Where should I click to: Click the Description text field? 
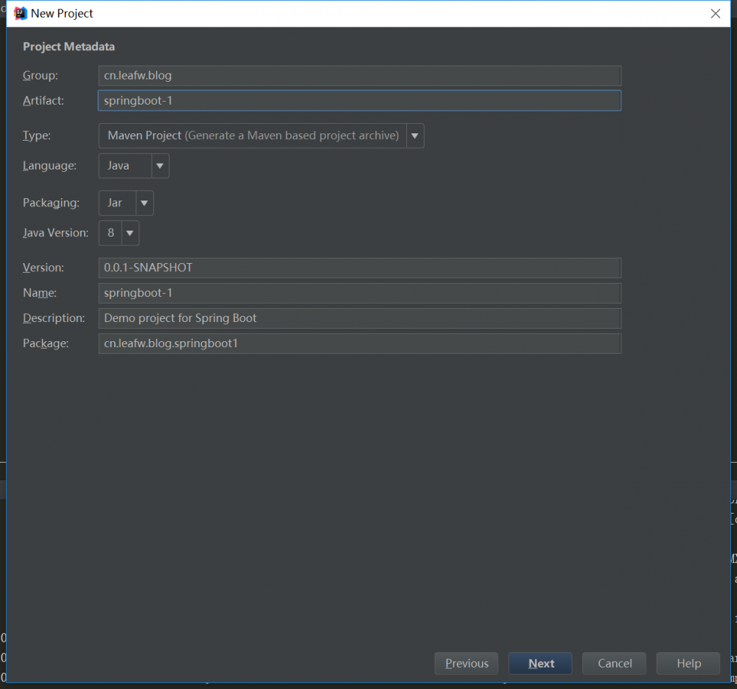[x=360, y=318]
